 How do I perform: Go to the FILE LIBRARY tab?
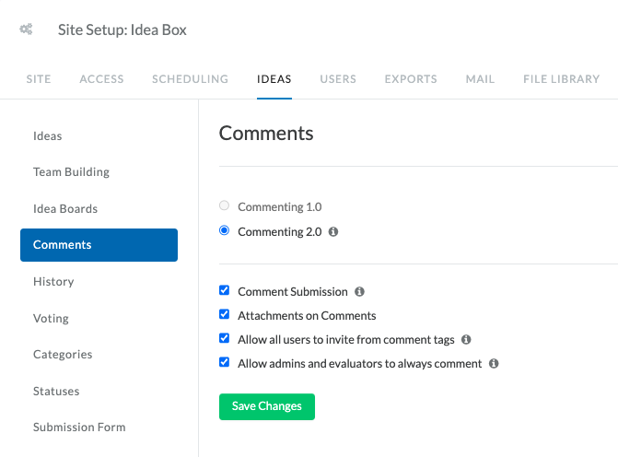pos(562,79)
